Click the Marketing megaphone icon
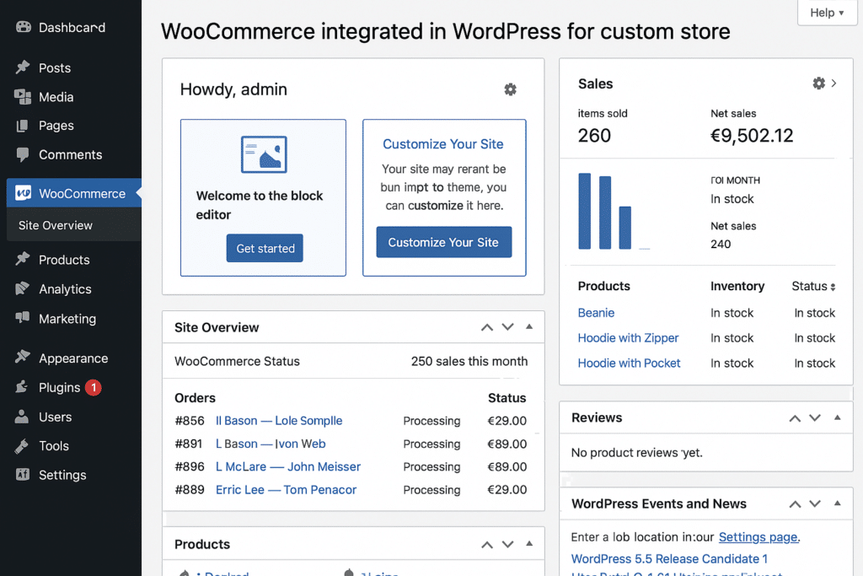 click(x=23, y=317)
